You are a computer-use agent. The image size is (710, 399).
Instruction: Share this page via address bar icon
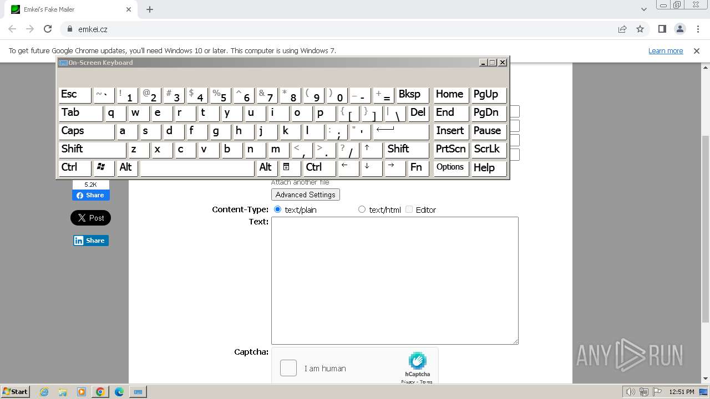622,29
